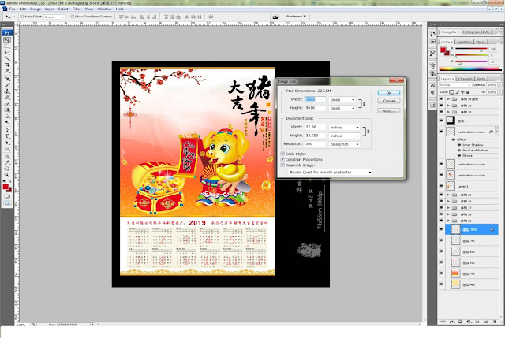Viewport: 505px width, 338px height.
Task: Open the Normal blend mode dropdown
Action: click(x=455, y=85)
